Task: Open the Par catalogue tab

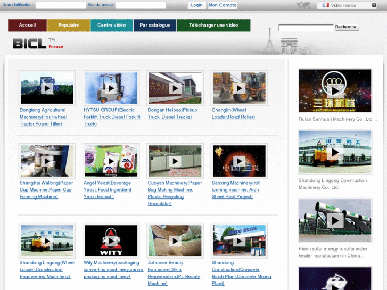Action: pos(155,25)
